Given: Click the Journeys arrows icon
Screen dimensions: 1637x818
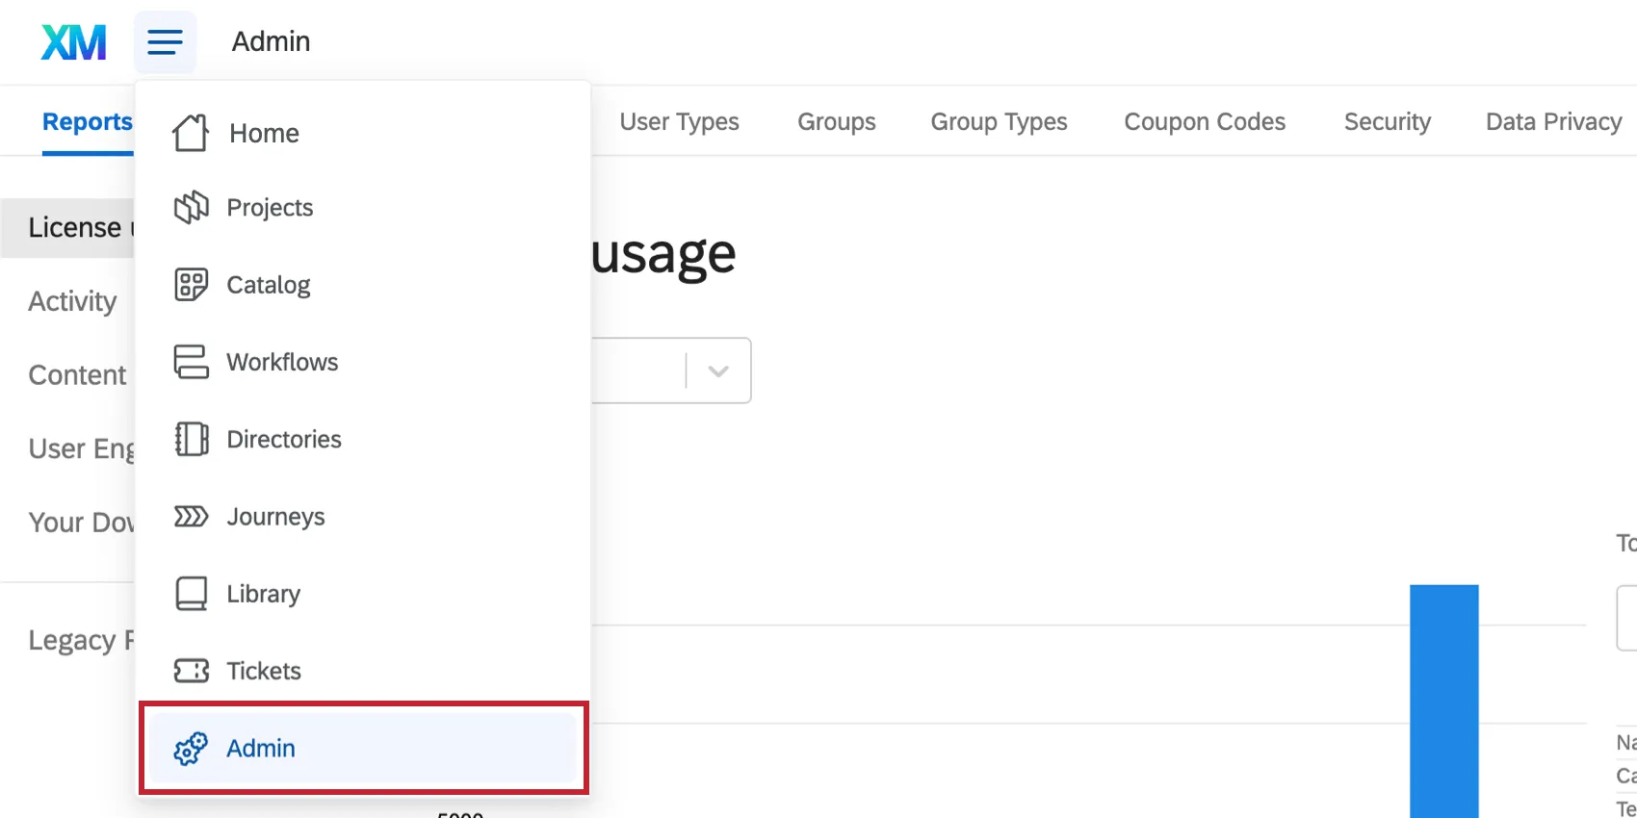Looking at the screenshot, I should (x=191, y=517).
